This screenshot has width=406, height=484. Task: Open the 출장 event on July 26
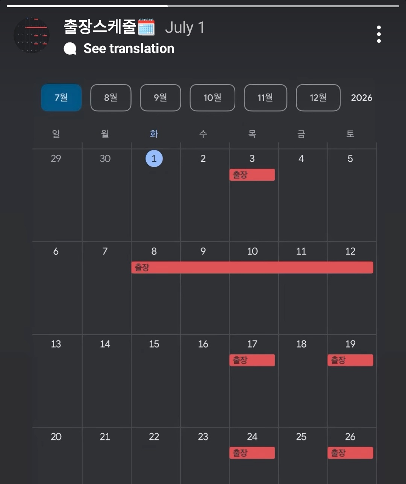click(350, 453)
